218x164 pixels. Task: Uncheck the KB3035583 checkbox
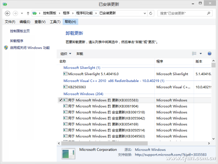pyautogui.click(x=61, y=100)
